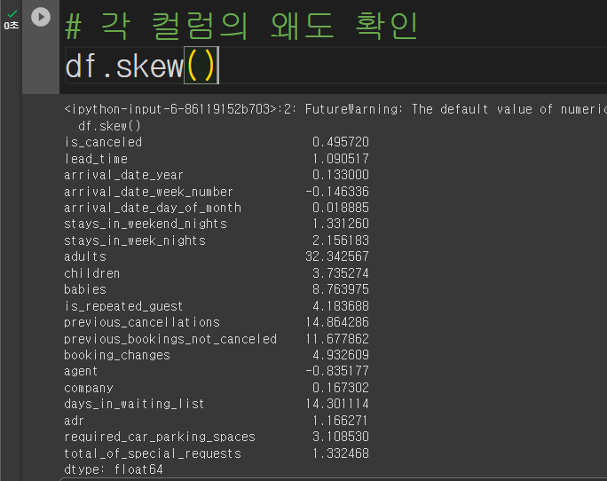This screenshot has height=481, width=607.
Task: Select stays_in_week_nights label
Action: (x=135, y=240)
